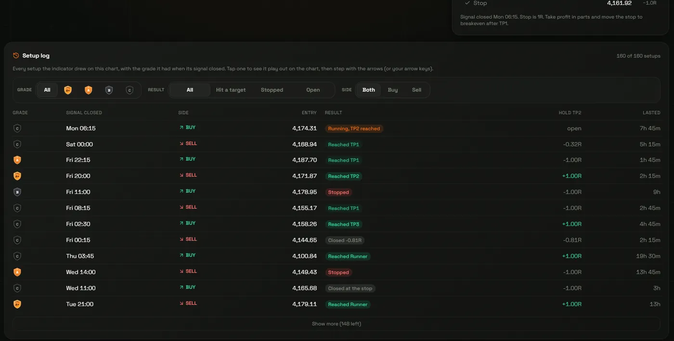Image resolution: width=674 pixels, height=341 pixels.
Task: Click the 'Reached TP2' result badge
Action: click(x=344, y=176)
